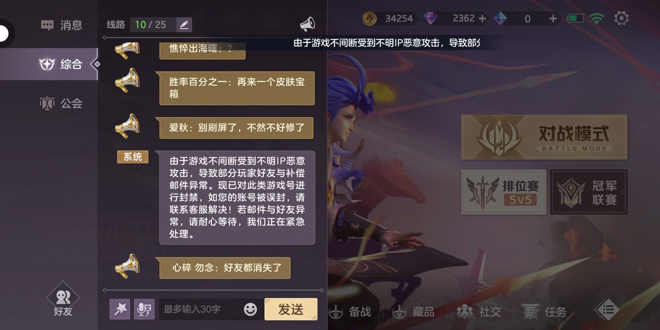This screenshot has width=660, height=330.
Task: Open the diamond list menu icon
Action: (608, 310)
